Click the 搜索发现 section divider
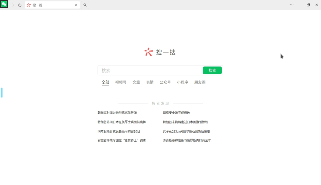Screen dimensions: 321x185 pyautogui.click(x=160, y=103)
